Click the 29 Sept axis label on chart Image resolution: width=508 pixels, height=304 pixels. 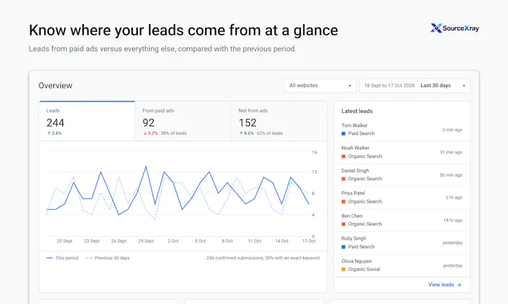[146, 241]
